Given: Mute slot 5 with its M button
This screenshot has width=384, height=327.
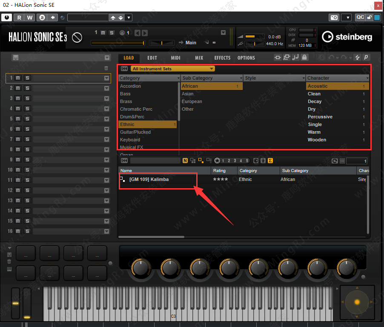Looking at the screenshot, I should [x=18, y=119].
